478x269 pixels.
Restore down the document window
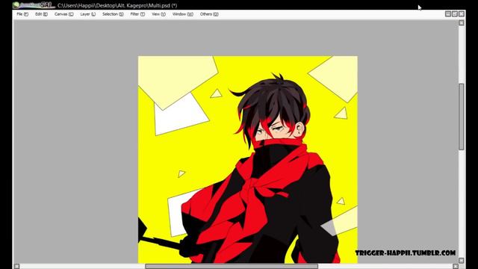(455, 13)
